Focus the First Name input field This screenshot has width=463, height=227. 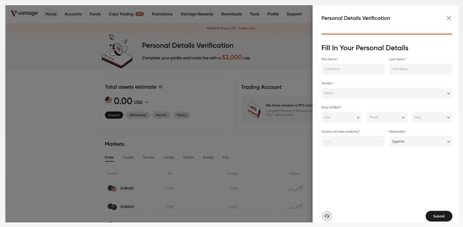click(353, 69)
